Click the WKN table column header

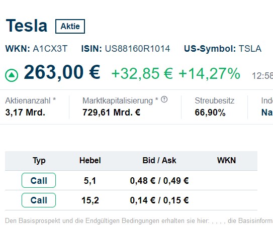point(226,160)
